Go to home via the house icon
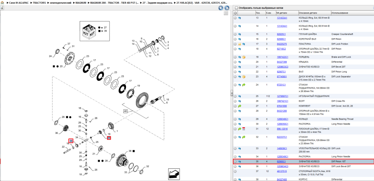The image size is (374, 181). pos(2,2)
